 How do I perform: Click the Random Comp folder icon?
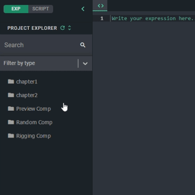coord(11,122)
